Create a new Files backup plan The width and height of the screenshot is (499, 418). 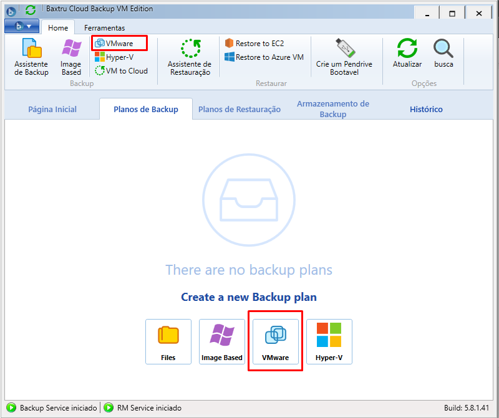coord(168,342)
